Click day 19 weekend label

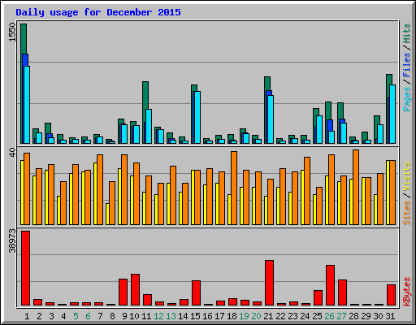[244, 316]
